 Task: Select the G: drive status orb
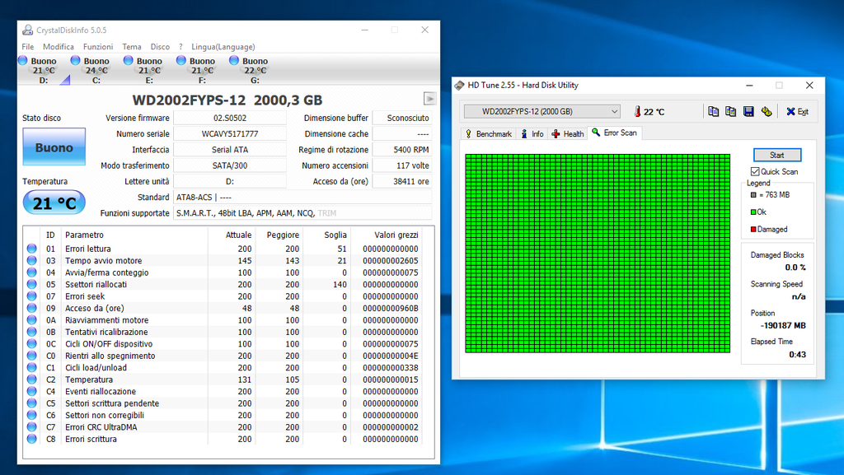(x=234, y=61)
